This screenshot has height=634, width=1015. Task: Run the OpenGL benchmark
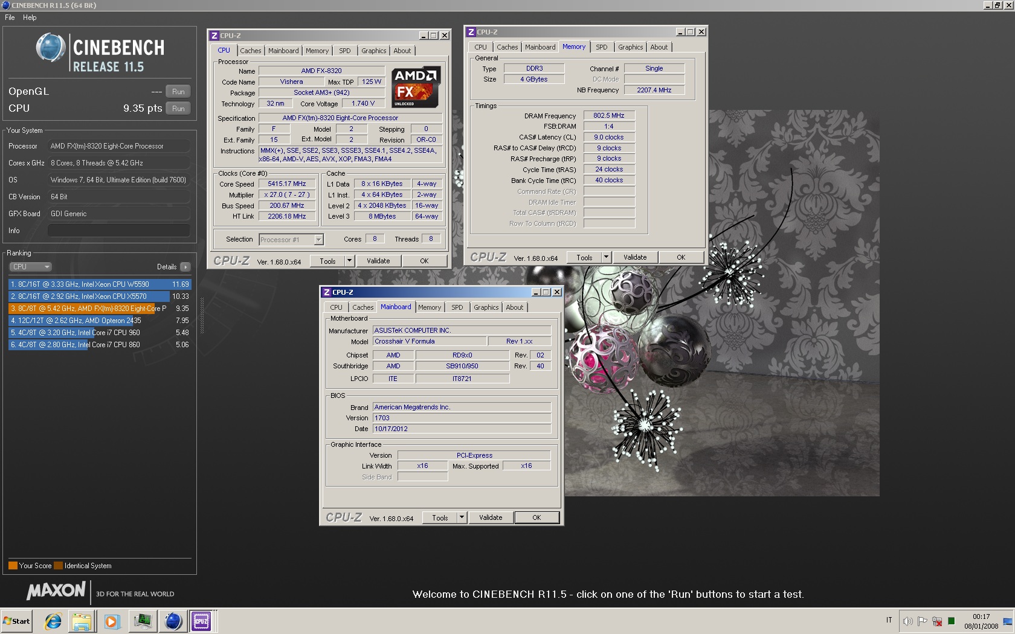[x=178, y=92]
